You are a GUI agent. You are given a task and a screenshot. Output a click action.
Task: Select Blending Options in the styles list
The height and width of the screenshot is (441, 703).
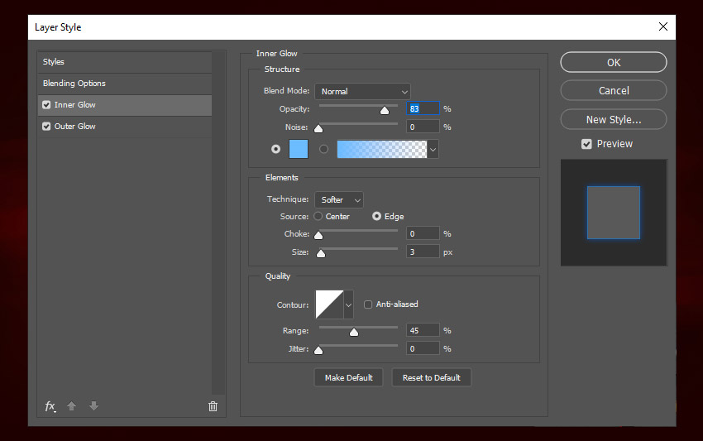[74, 84]
